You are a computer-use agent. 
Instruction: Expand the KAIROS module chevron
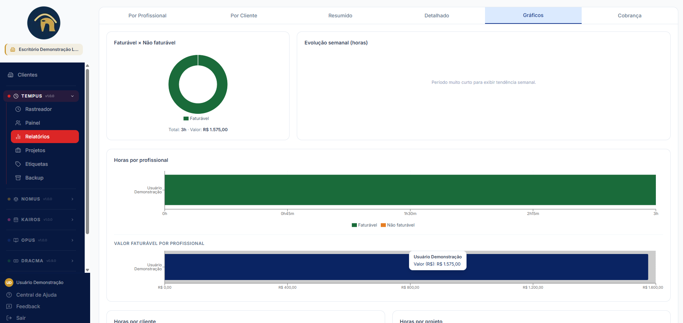72,220
